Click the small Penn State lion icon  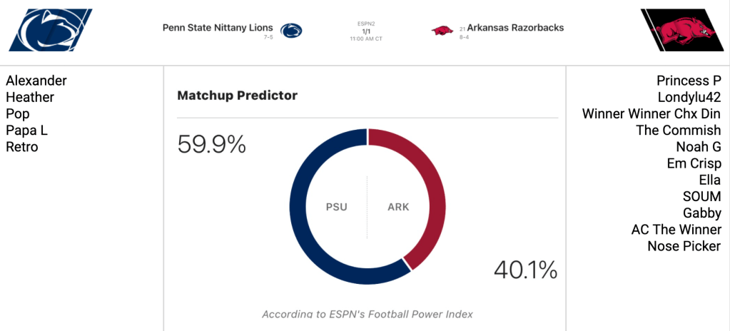pyautogui.click(x=291, y=30)
